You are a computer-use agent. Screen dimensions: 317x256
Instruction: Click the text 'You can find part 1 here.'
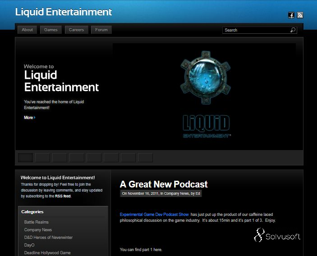(141, 250)
